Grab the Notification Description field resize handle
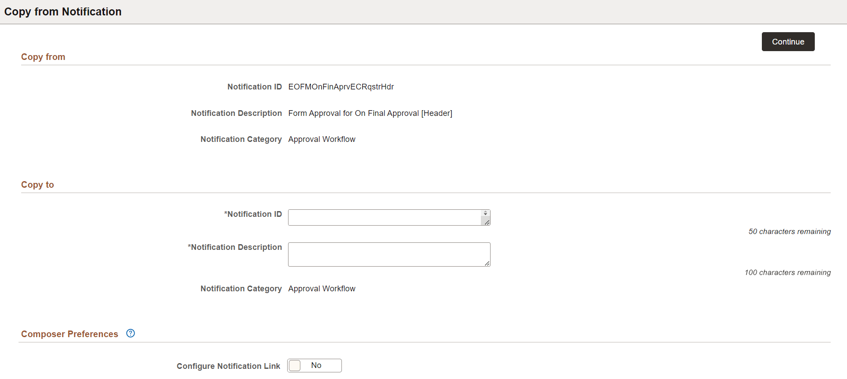847x379 pixels. click(x=487, y=264)
